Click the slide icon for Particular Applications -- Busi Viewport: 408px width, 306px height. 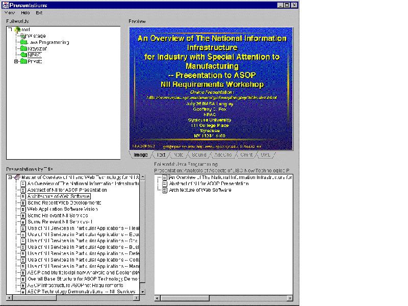click(23, 247)
